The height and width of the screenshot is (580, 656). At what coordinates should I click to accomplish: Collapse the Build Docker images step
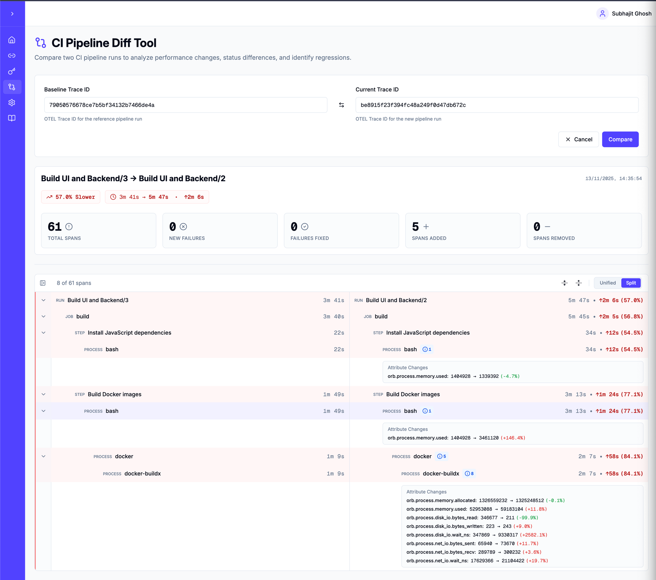point(43,394)
